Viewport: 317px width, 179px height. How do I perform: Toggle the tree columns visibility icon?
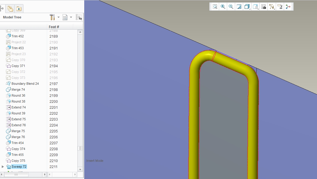pyautogui.click(x=79, y=17)
